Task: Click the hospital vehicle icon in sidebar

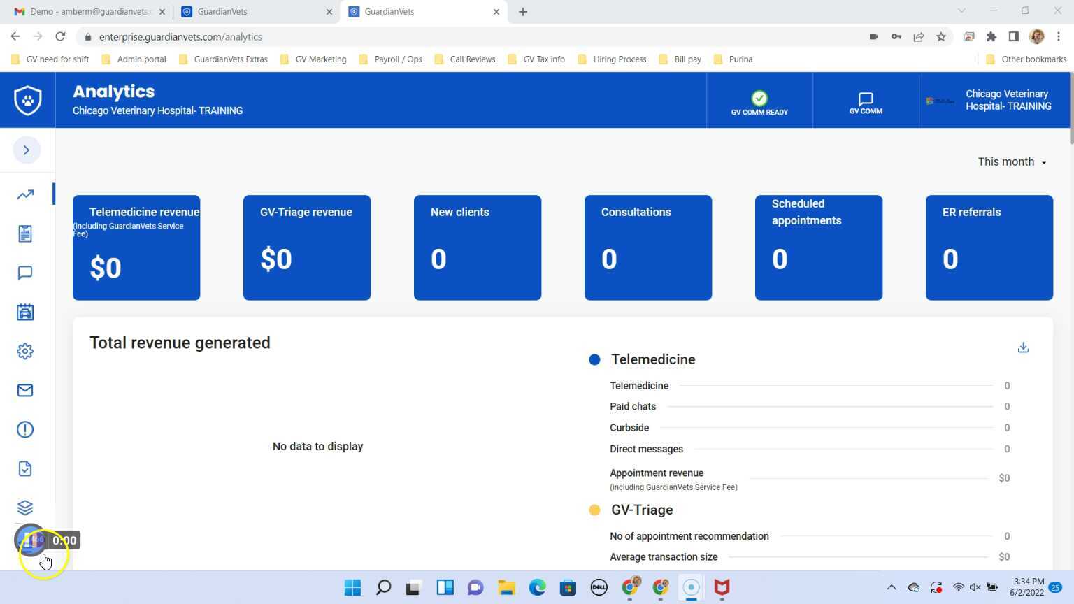Action: [x=25, y=312]
